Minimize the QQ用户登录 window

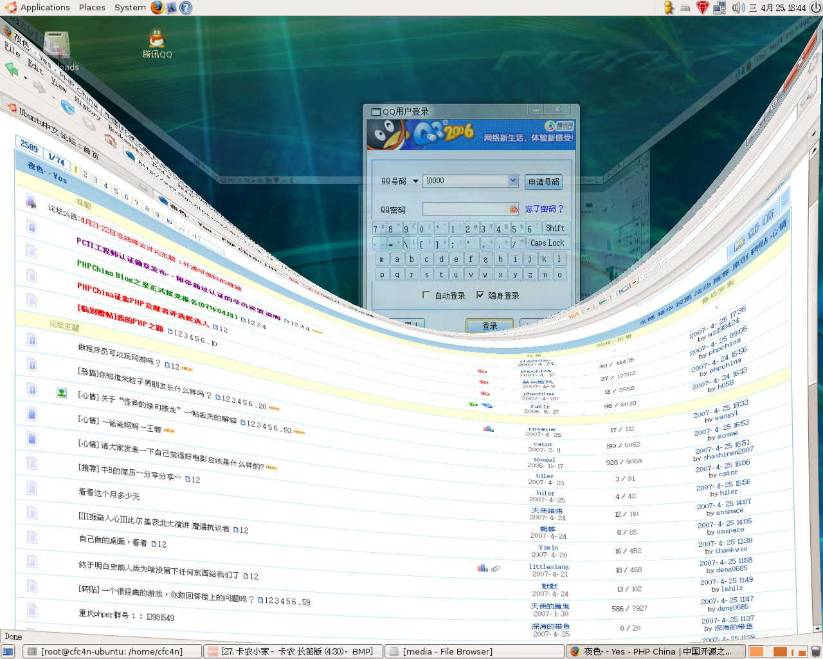click(x=536, y=110)
